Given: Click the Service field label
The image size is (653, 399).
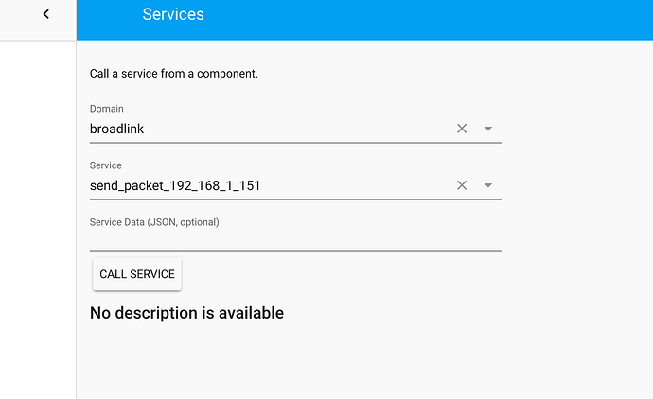Looking at the screenshot, I should [x=106, y=165].
